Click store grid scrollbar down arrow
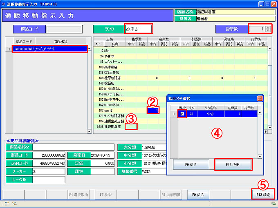Screen dimensions: 278x208 click(270, 127)
